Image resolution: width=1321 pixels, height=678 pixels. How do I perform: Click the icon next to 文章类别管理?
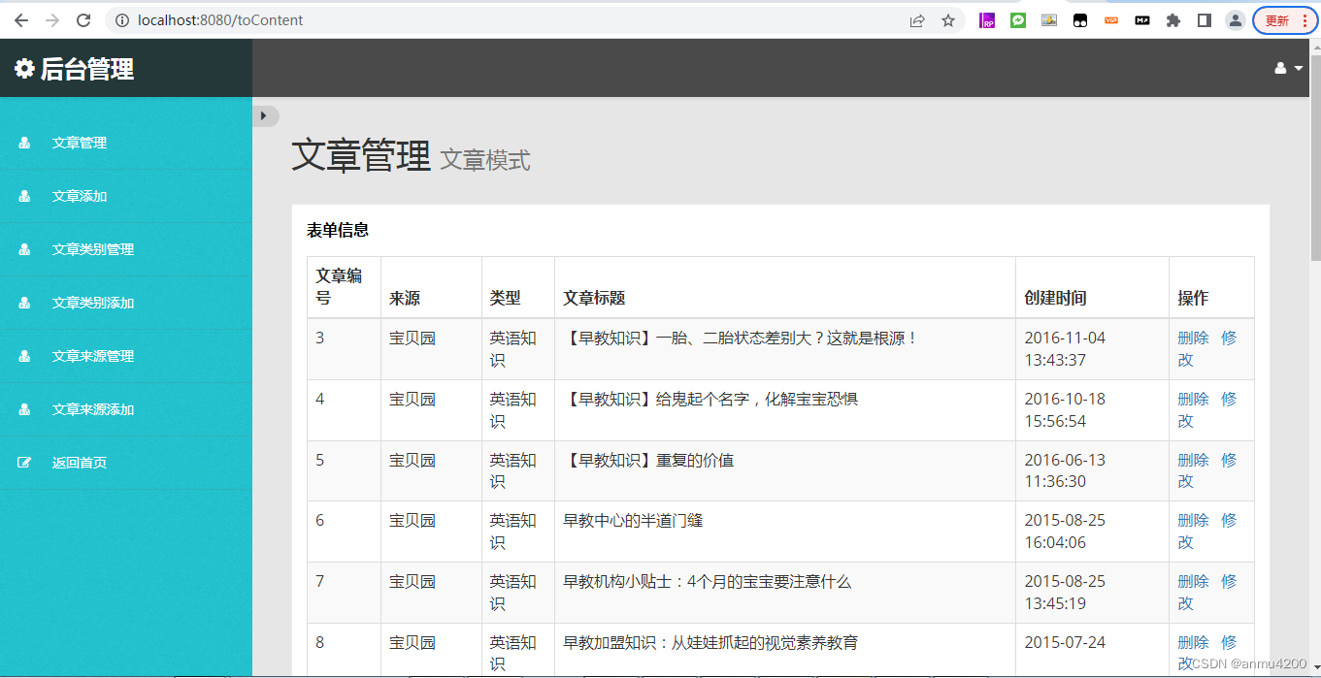tap(24, 249)
